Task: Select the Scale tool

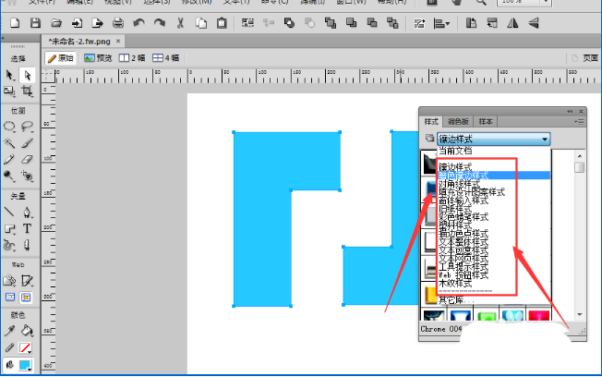Action: [x=9, y=91]
